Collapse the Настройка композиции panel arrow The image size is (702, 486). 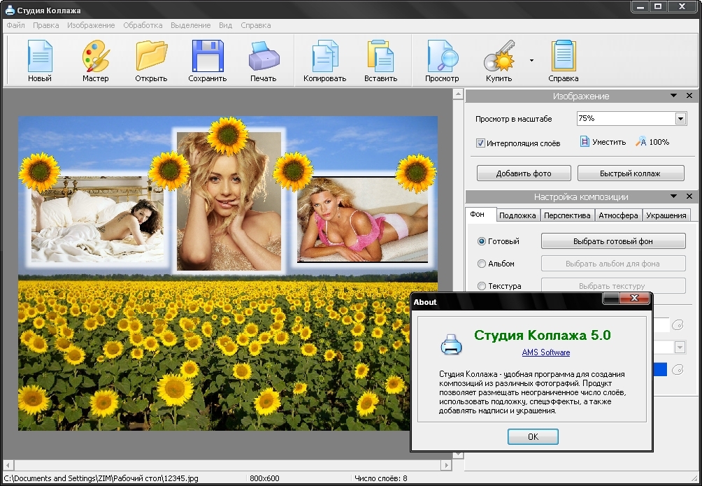[673, 197]
